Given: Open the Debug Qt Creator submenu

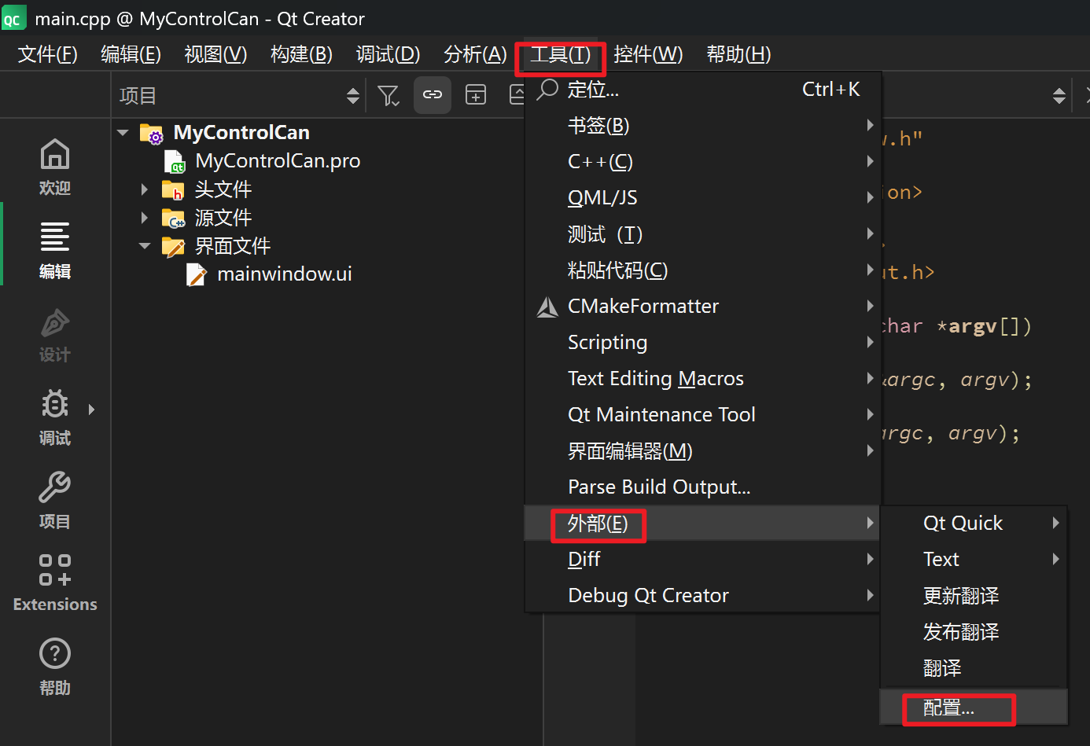Looking at the screenshot, I should coord(703,596).
